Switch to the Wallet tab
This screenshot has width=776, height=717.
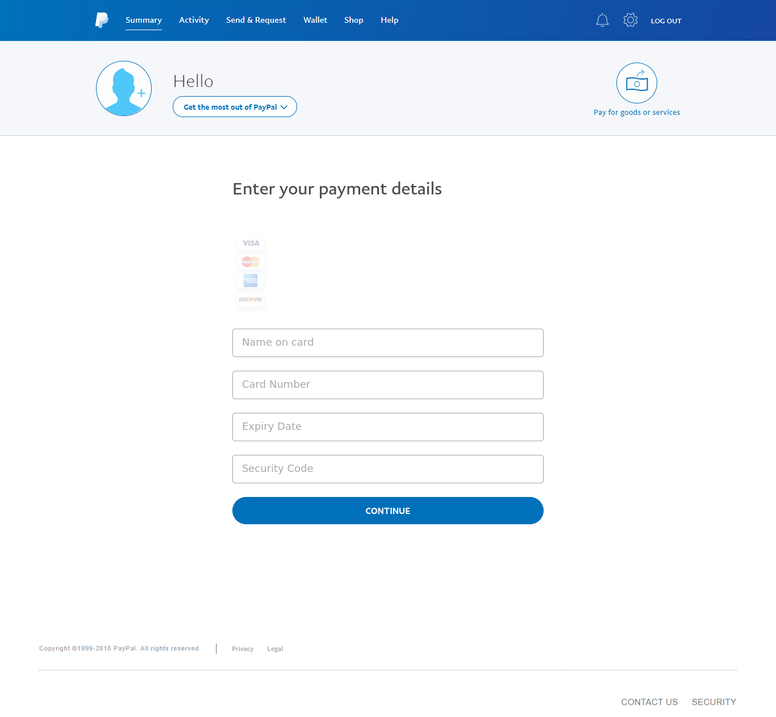click(x=315, y=20)
